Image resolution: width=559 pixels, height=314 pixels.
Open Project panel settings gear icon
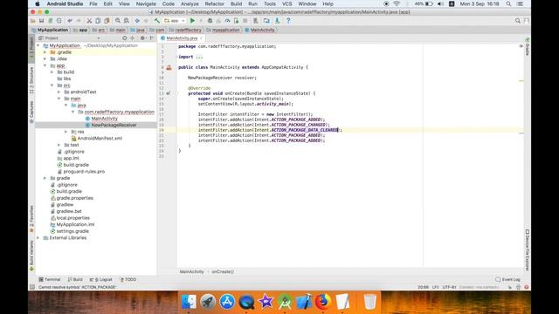pos(142,38)
